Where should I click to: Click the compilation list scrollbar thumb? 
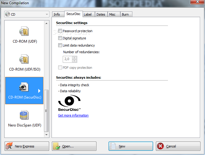coord(46,111)
